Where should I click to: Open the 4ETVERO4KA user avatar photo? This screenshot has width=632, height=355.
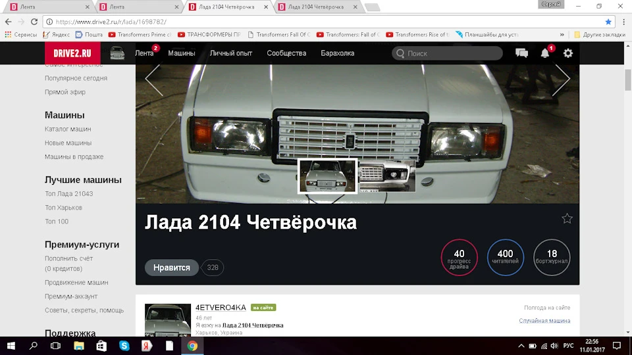tap(168, 320)
